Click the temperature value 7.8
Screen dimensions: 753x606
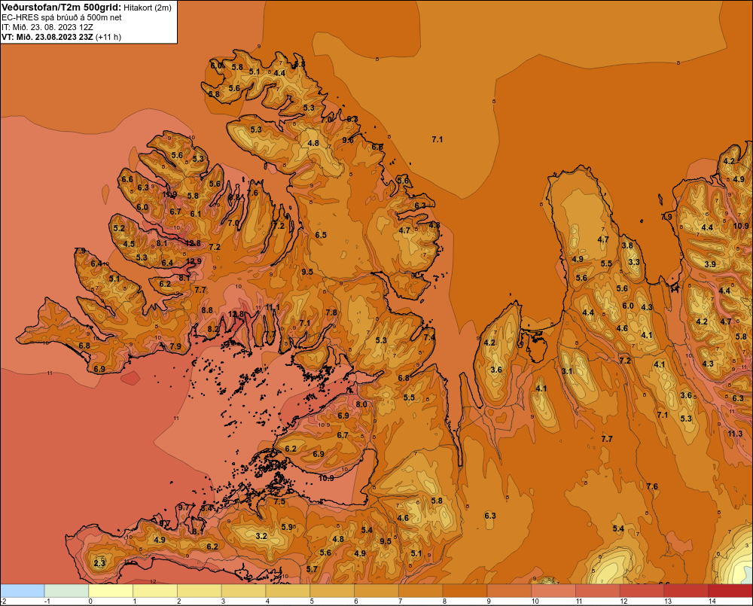[x=331, y=312]
